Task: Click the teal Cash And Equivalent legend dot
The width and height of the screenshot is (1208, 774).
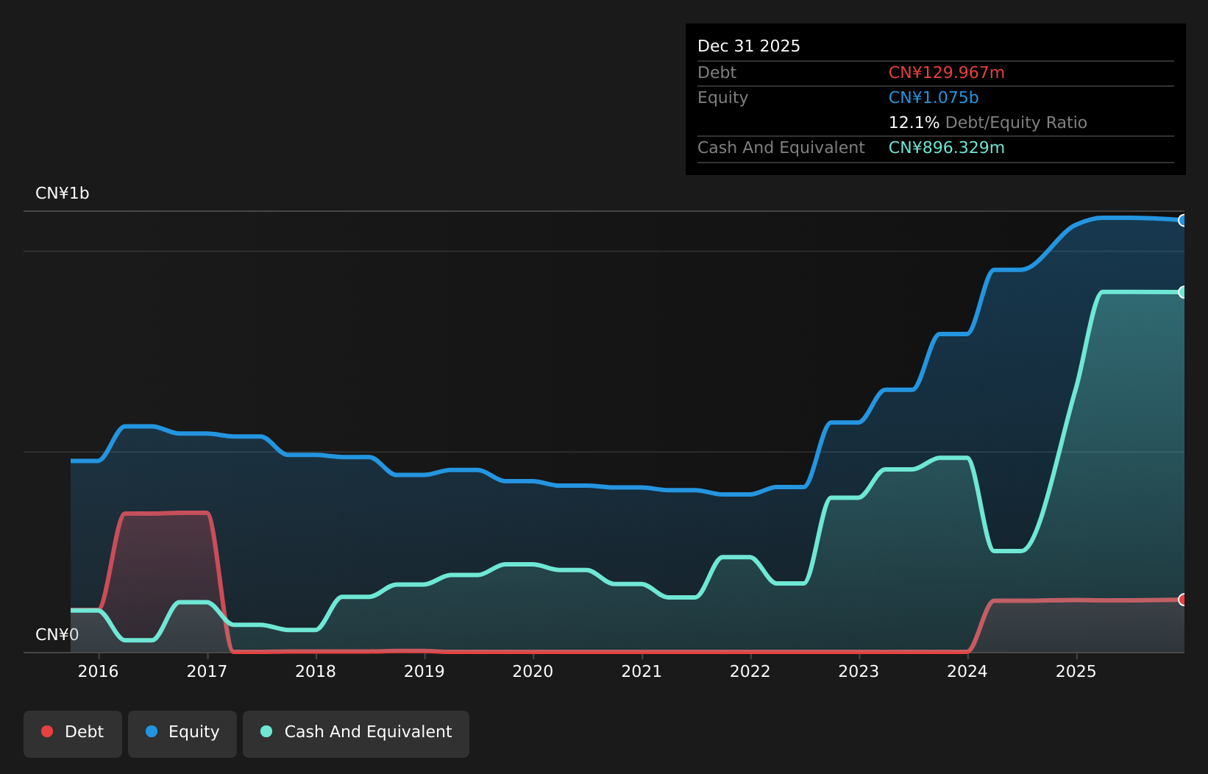Action: click(266, 731)
